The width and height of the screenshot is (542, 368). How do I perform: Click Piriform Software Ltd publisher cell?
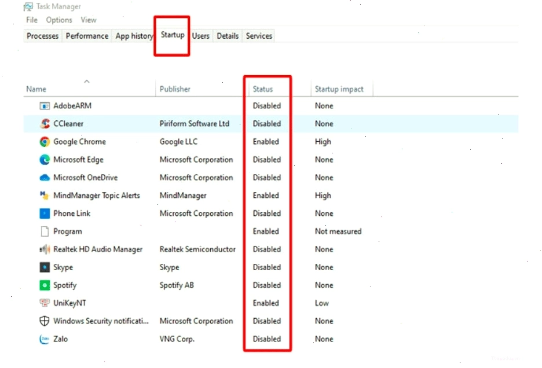tap(194, 124)
